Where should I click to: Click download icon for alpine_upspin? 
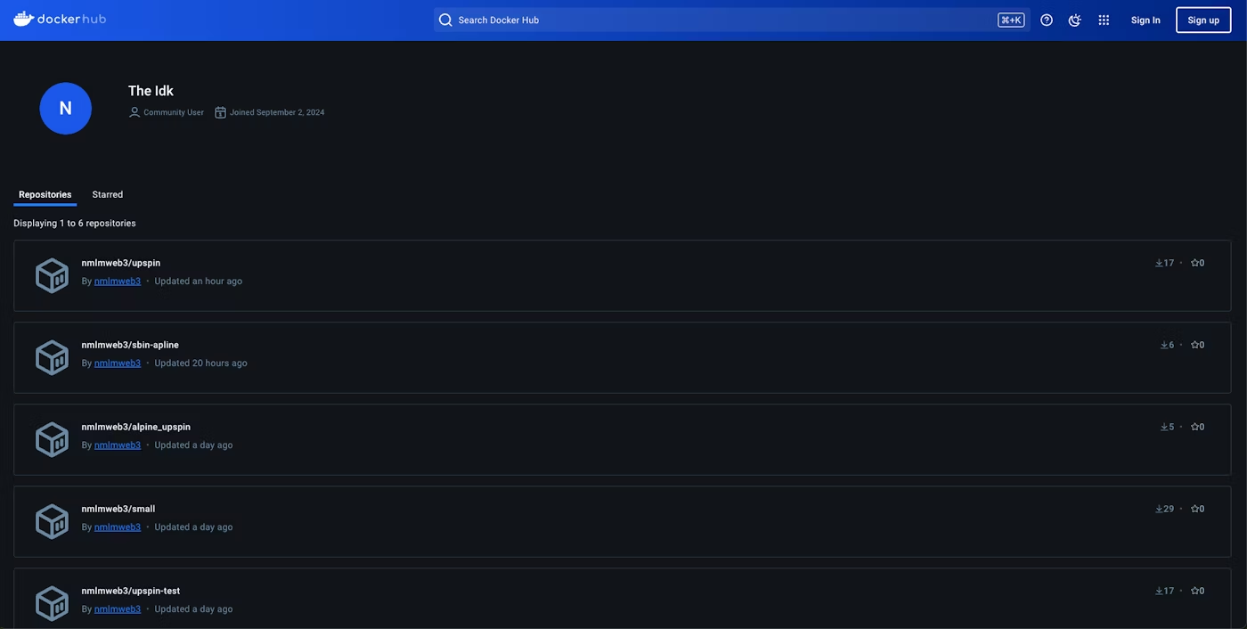click(1165, 427)
